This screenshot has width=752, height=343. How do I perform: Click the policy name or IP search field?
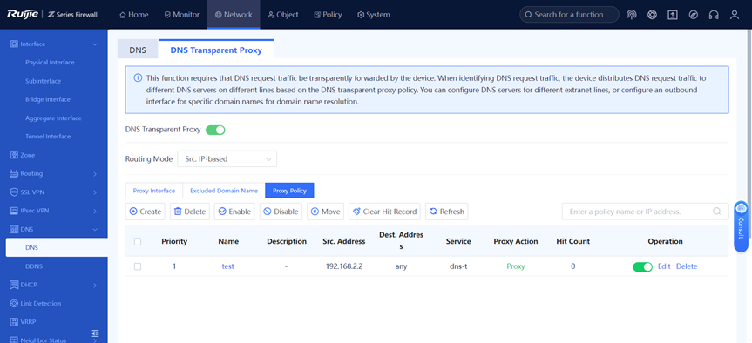[x=646, y=212]
